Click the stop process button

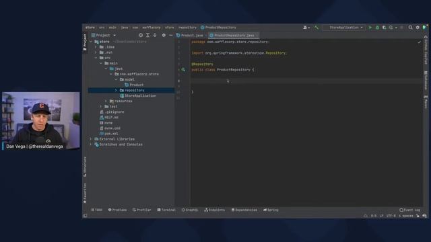(401, 28)
